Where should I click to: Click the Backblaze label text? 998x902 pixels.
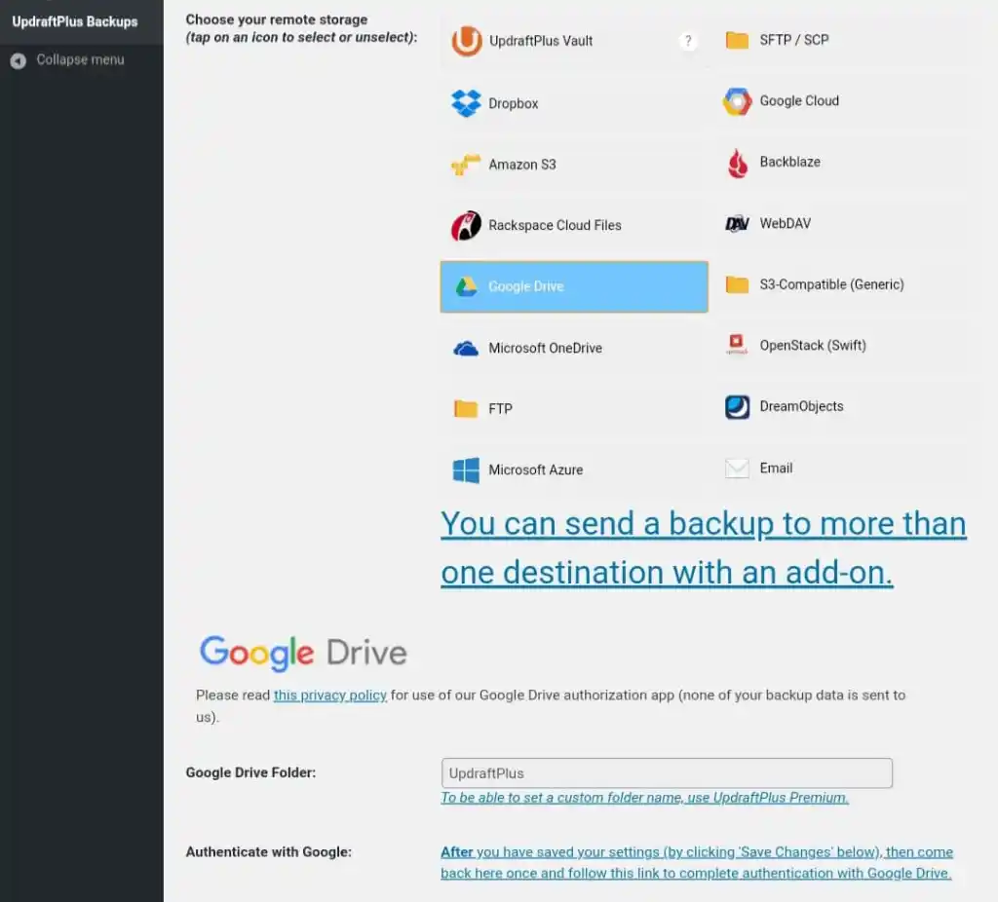[x=789, y=163]
